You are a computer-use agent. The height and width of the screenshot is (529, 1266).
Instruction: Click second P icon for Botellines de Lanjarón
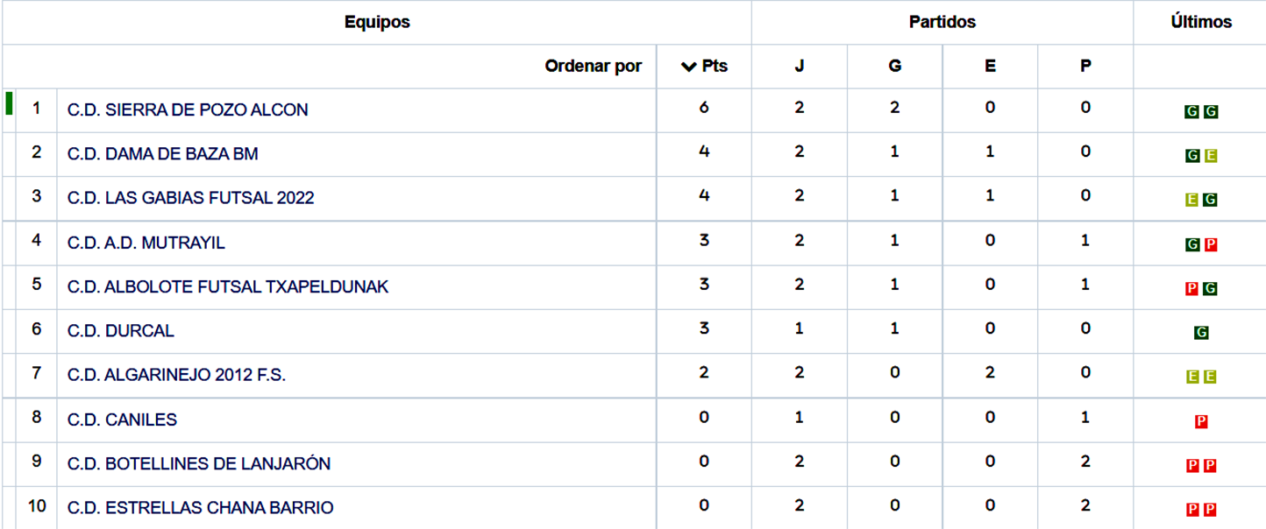tap(1211, 465)
